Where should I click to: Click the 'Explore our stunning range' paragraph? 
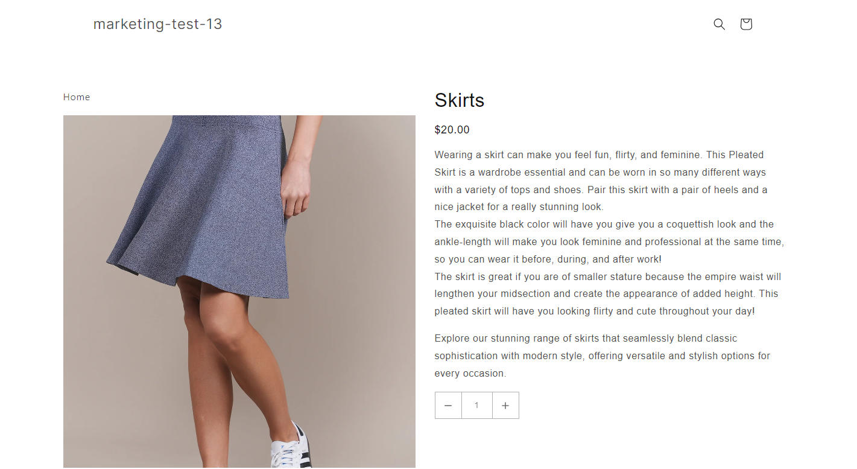tap(602, 356)
